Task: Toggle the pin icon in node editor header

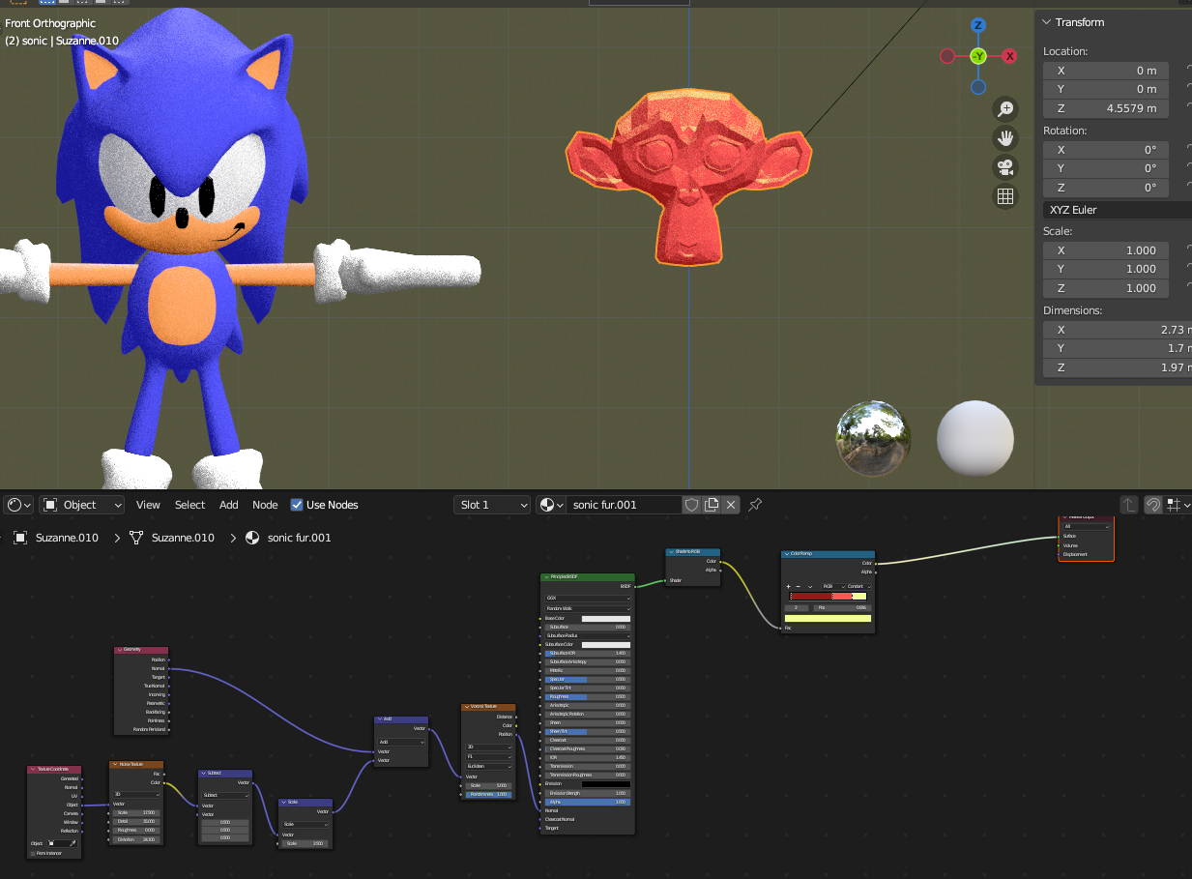Action: (x=756, y=505)
